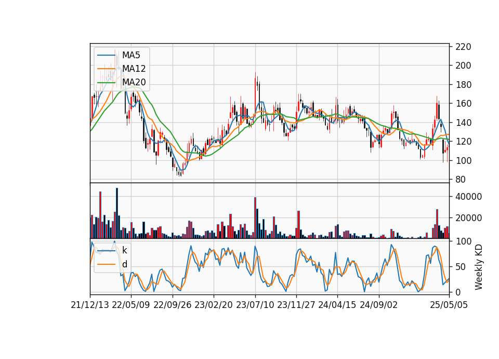499x359 pixels.
Task: Click the 25/05/05 date label
Action: (x=449, y=305)
